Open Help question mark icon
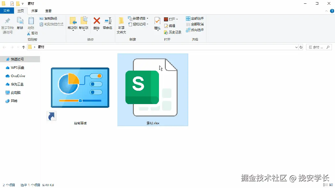335x188 pixels. coord(332,11)
